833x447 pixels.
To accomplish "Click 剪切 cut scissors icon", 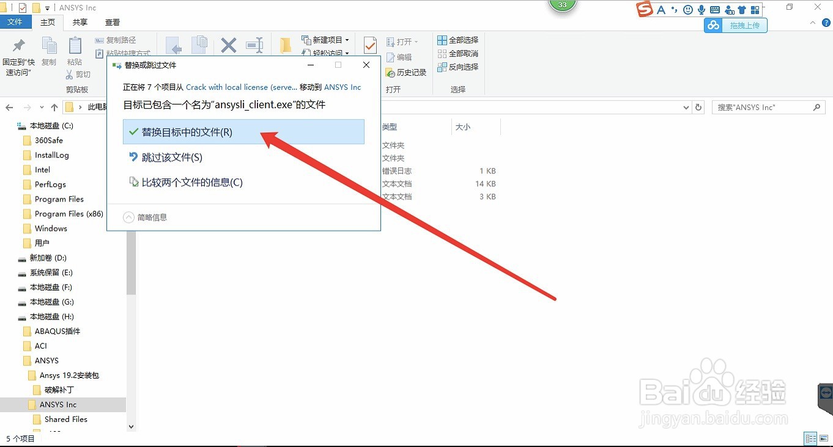I will (x=78, y=74).
